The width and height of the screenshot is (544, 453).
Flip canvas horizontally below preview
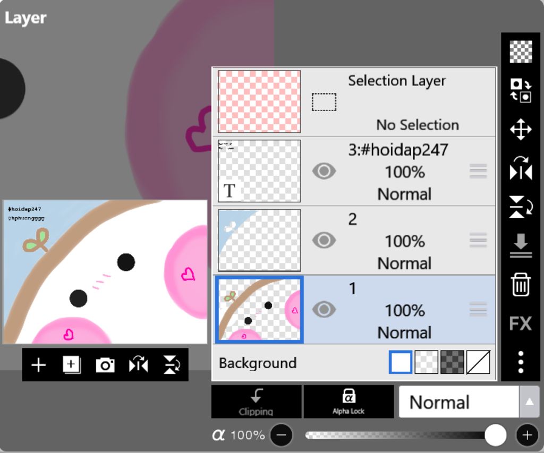pos(139,365)
